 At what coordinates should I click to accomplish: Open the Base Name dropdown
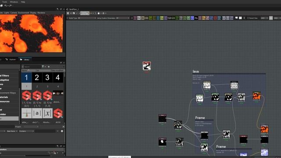click(12, 131)
